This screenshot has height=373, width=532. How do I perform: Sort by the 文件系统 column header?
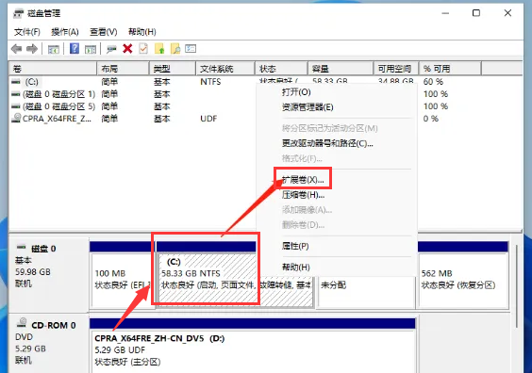(x=225, y=69)
